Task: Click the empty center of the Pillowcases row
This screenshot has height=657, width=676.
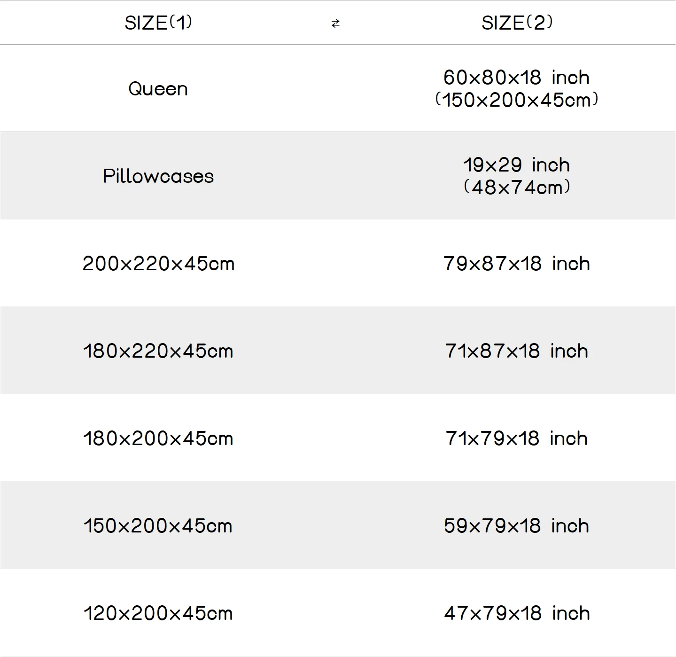Action: click(x=335, y=176)
